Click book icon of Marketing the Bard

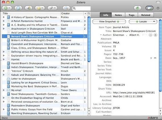[9, 86]
